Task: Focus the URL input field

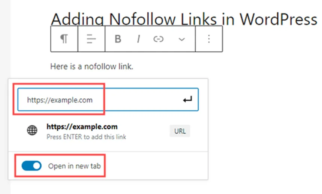Action: (x=108, y=100)
